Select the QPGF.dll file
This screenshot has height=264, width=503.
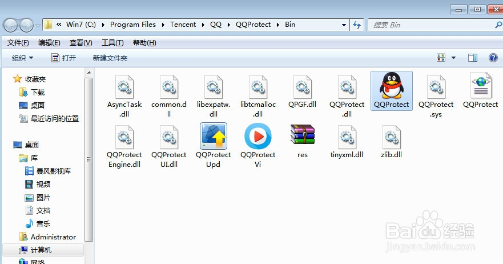coord(302,91)
